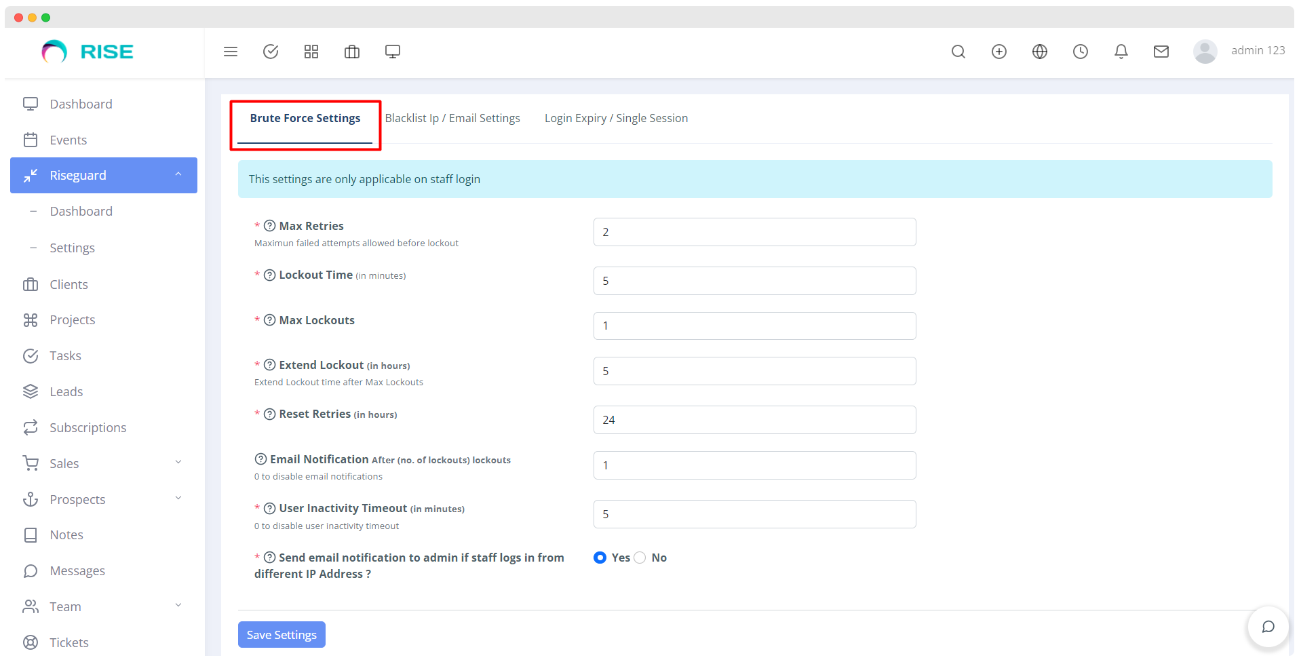The image size is (1299, 662).
Task: Open the time clock icon
Action: (1080, 52)
